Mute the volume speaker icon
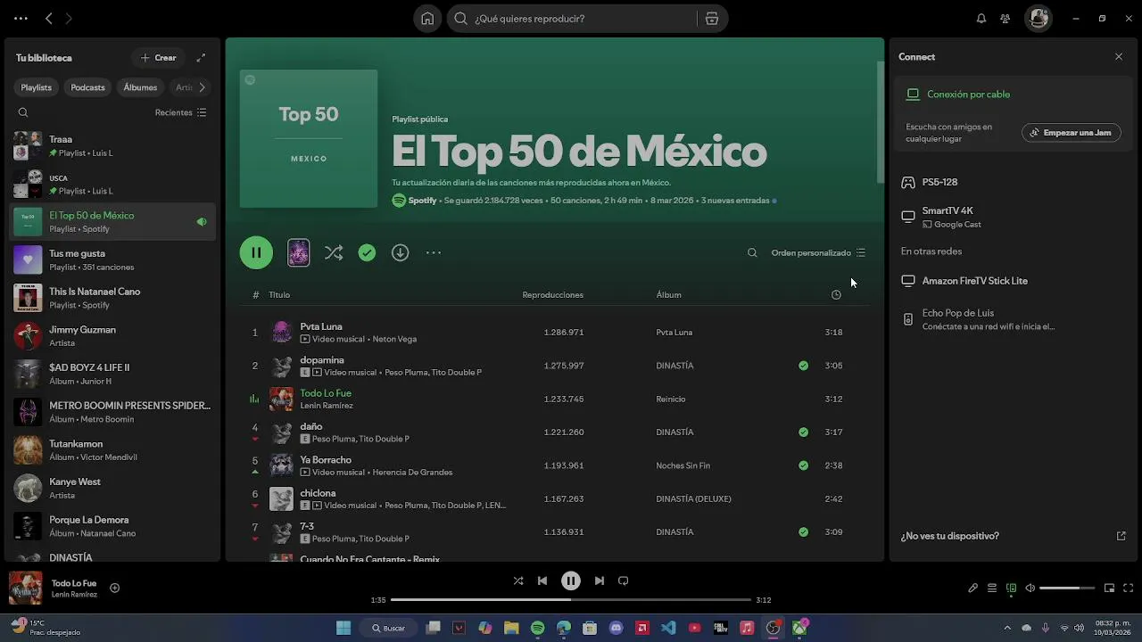This screenshot has width=1142, height=642. pyautogui.click(x=1030, y=588)
